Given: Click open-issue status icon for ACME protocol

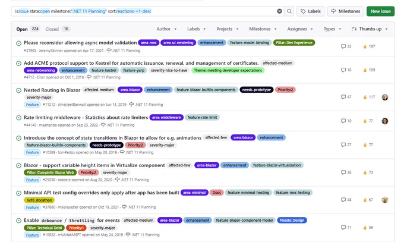Looking at the screenshot, I should click(18, 63).
